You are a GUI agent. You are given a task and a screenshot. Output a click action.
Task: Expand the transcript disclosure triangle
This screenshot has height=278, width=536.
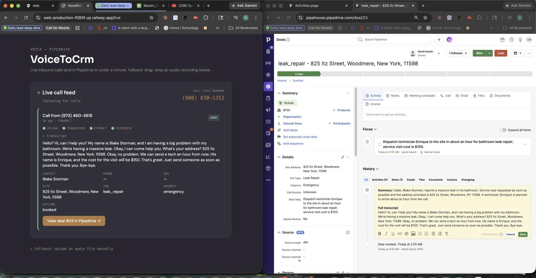pos(44,136)
